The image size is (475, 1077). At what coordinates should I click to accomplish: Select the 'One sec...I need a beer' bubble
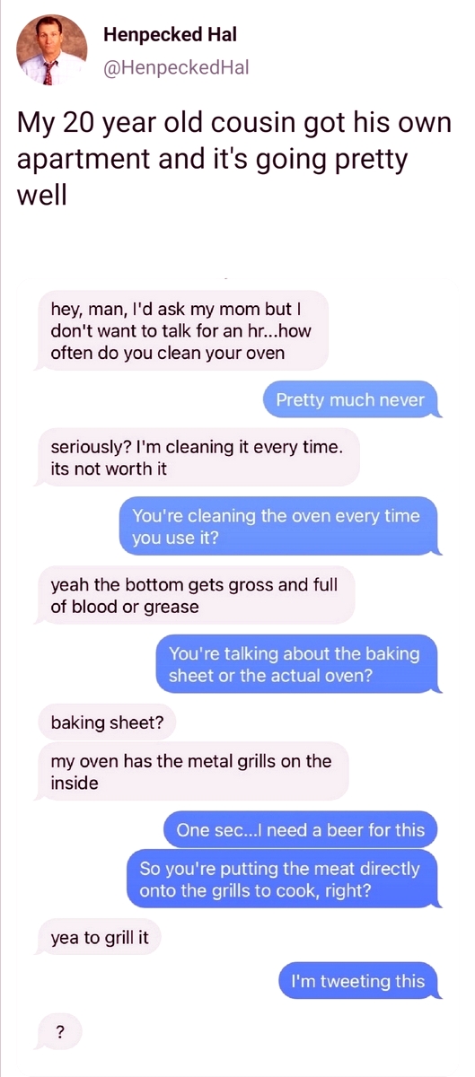[300, 830]
